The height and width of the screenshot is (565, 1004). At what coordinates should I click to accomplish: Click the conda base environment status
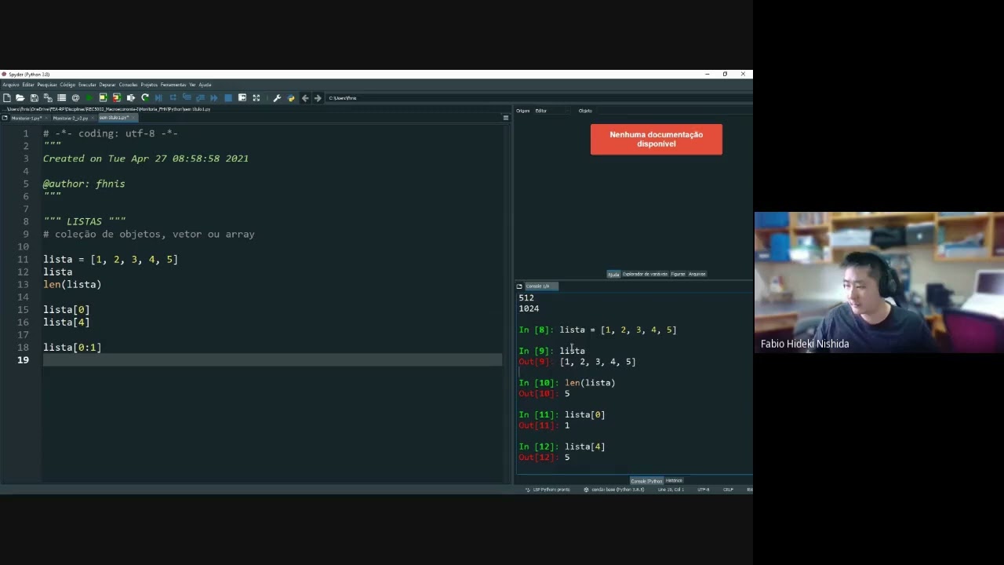pyautogui.click(x=613, y=490)
